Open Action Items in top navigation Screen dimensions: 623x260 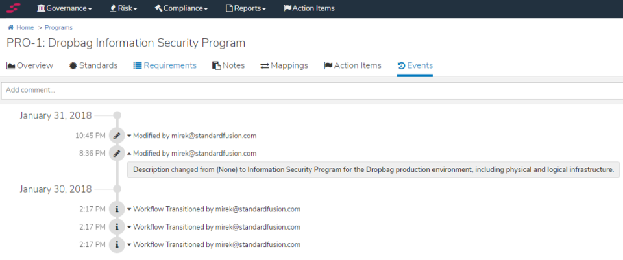[x=309, y=8]
